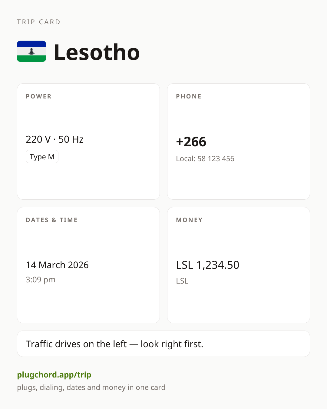Select the Local: 58 123 456 number
This screenshot has height=409, width=327.
pos(205,159)
